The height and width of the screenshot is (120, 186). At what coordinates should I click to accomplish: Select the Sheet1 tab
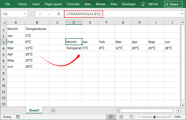34,111
